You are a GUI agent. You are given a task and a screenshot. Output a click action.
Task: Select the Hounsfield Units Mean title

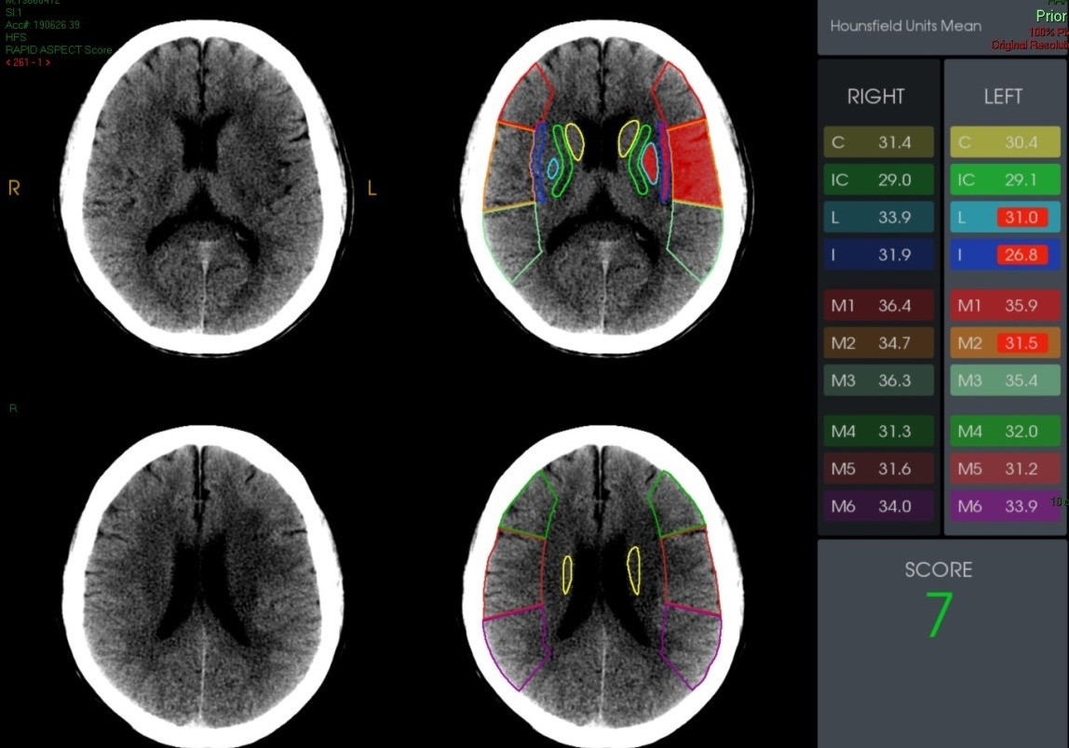tap(905, 26)
